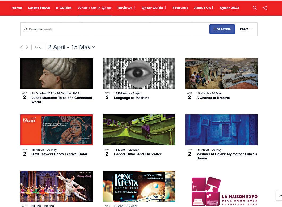Click the K-One Festa Qatar 2023 thumbnail
The height and width of the screenshot is (207, 282).
pos(139,186)
